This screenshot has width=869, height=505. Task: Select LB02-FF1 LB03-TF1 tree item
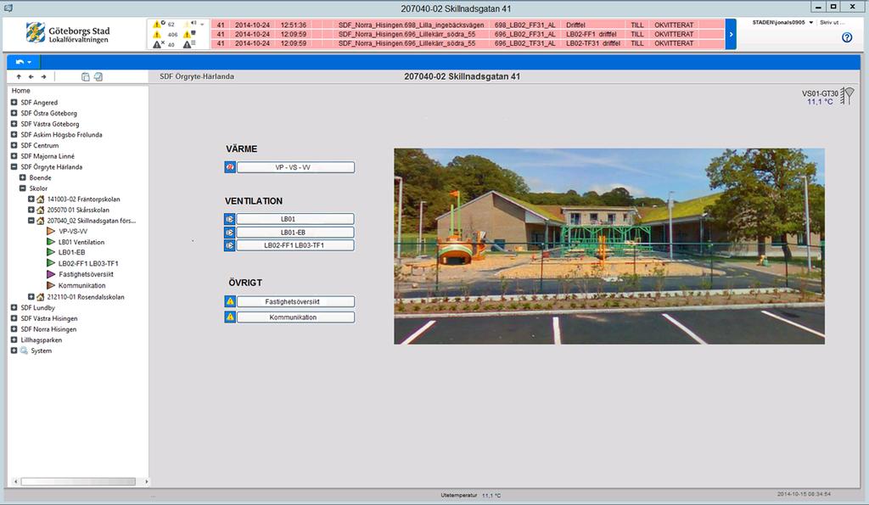pos(88,263)
